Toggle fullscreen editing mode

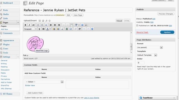[82, 25]
